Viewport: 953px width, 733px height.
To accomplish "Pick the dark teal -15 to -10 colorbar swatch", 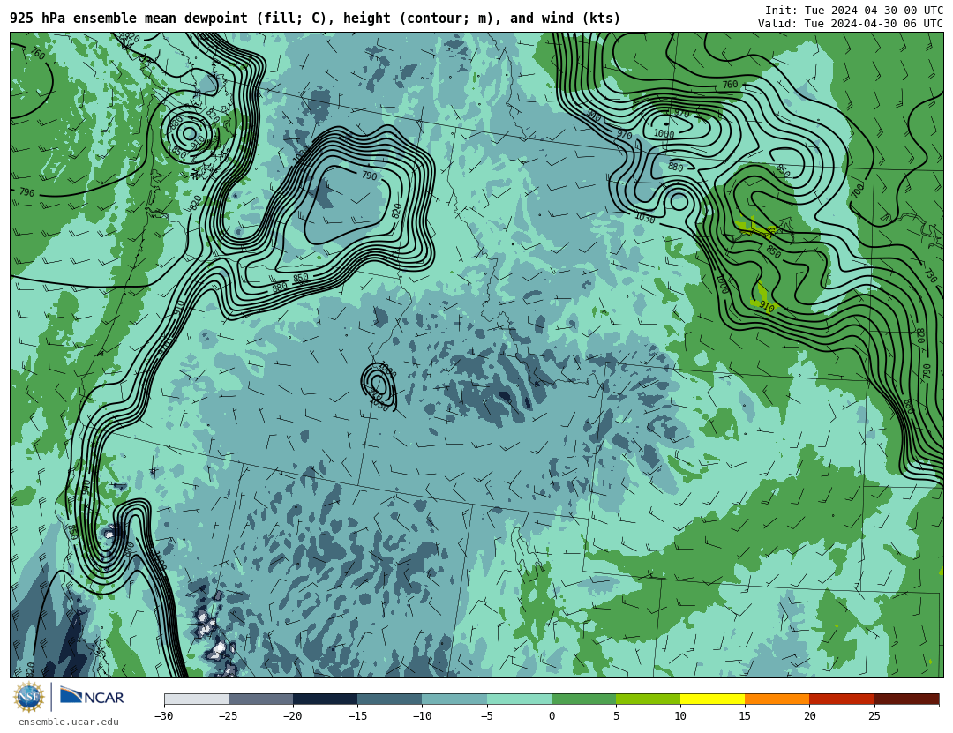I will (390, 699).
